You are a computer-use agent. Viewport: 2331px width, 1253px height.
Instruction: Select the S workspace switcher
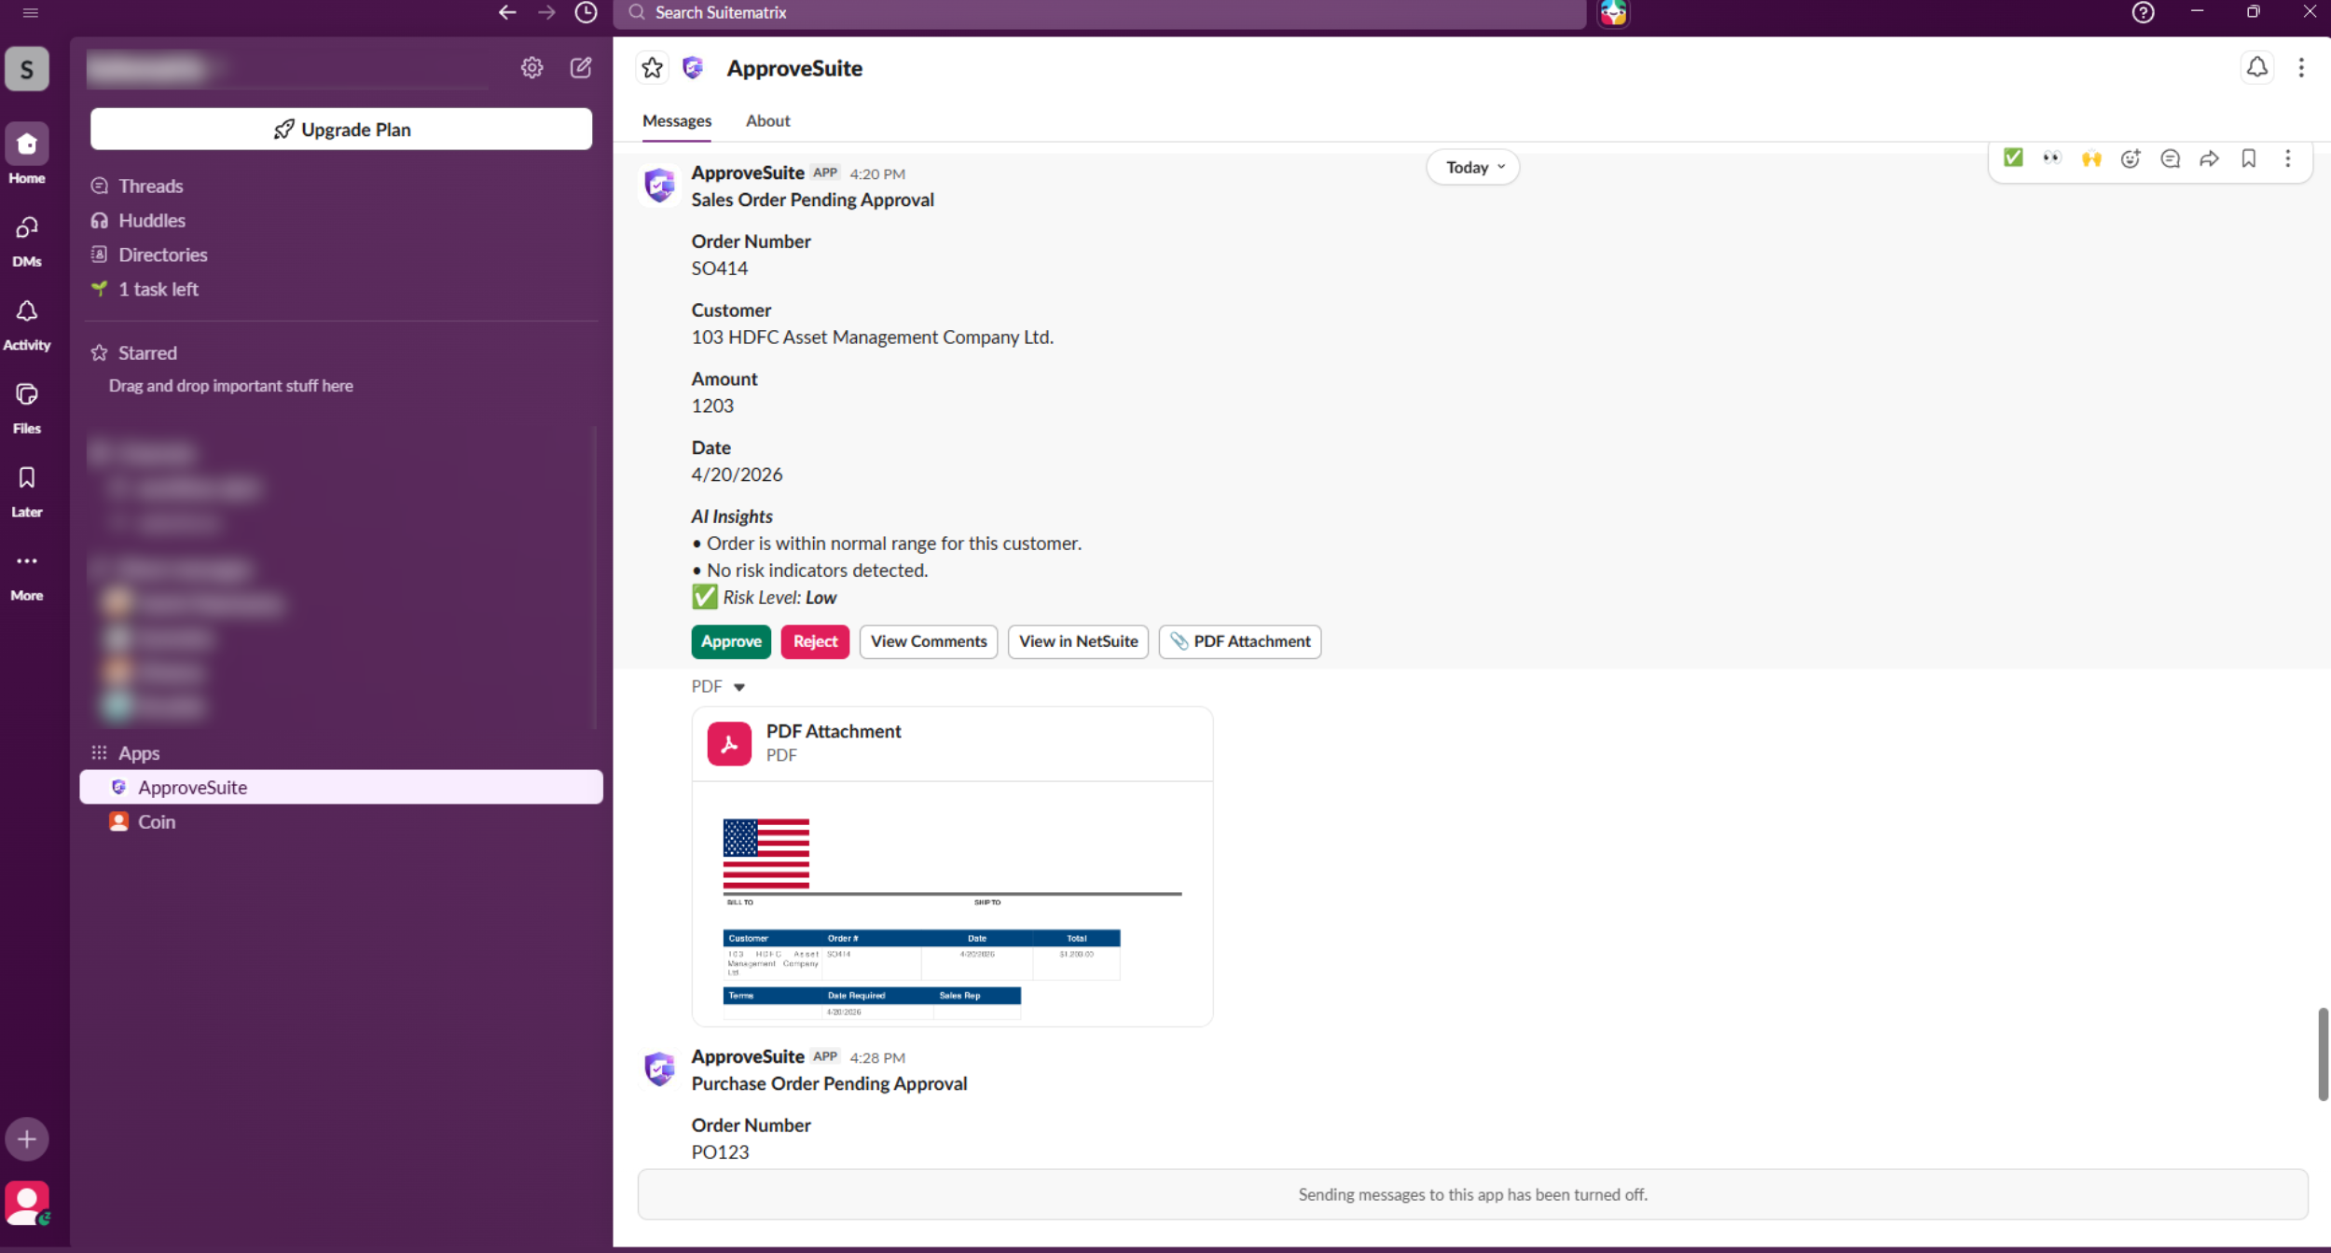coord(27,69)
